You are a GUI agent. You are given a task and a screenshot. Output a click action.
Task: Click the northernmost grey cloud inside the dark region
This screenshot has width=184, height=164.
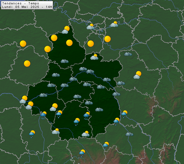65,61
